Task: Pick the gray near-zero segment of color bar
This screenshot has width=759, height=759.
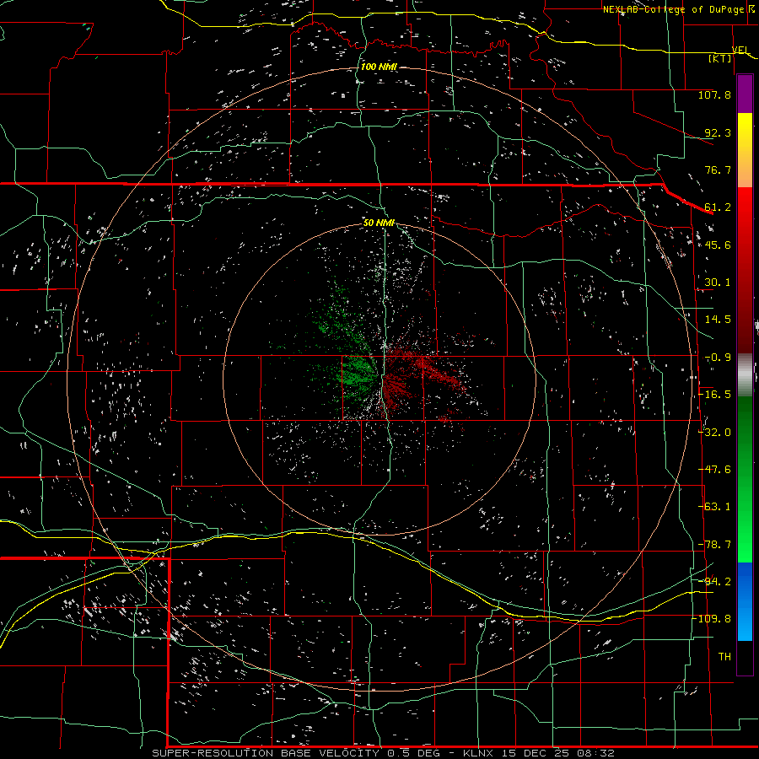Action: point(745,375)
